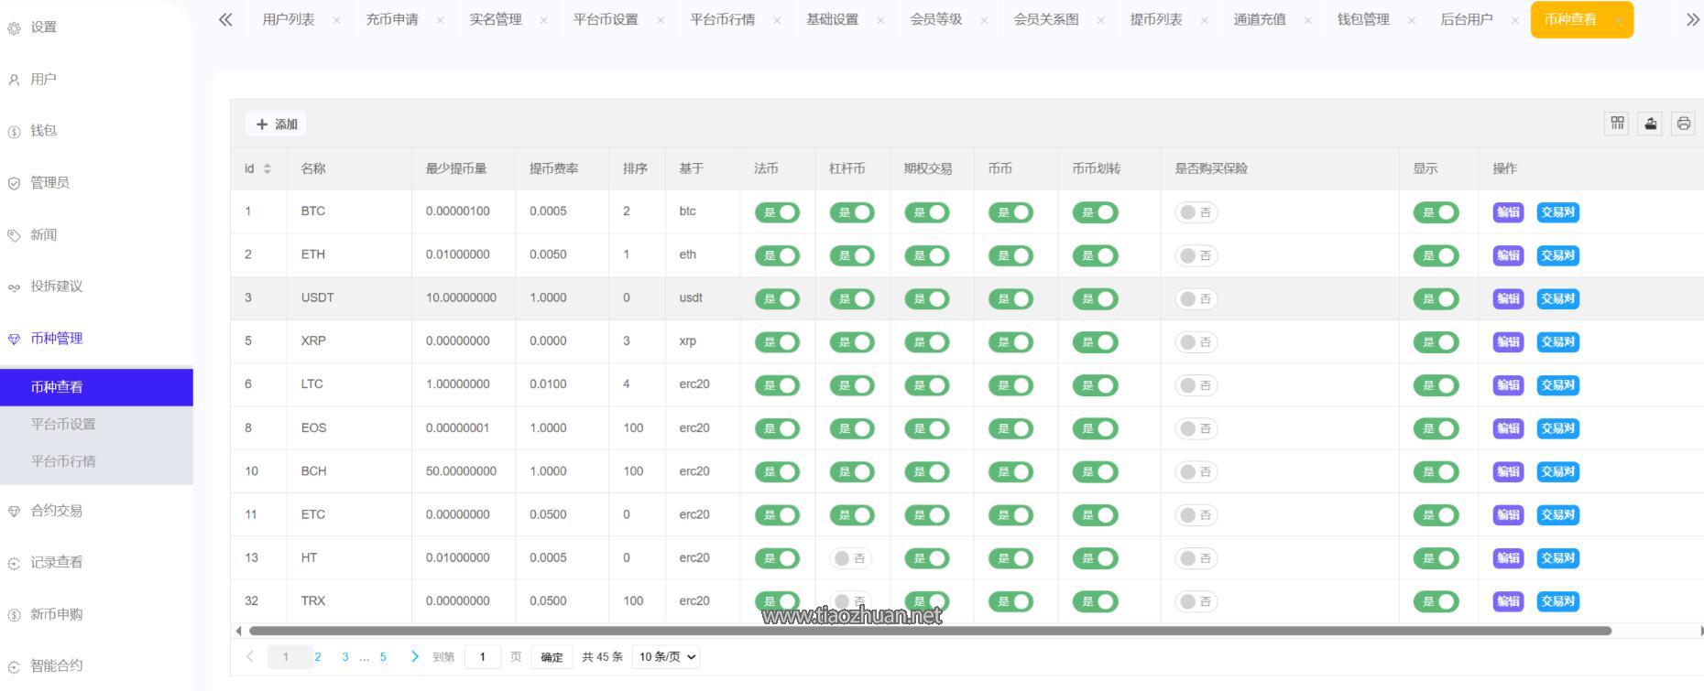Image resolution: width=1704 pixels, height=691 pixels.
Task: Click the 钱包 sidebar icon
Action: click(14, 132)
